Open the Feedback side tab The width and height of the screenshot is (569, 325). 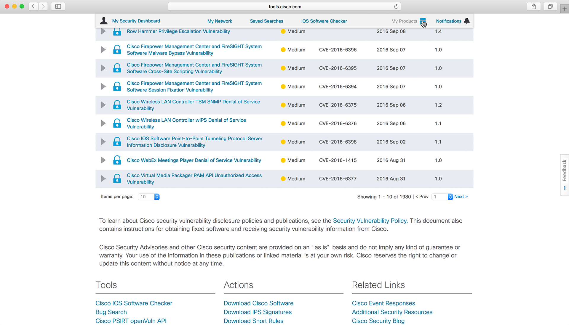[x=565, y=175]
